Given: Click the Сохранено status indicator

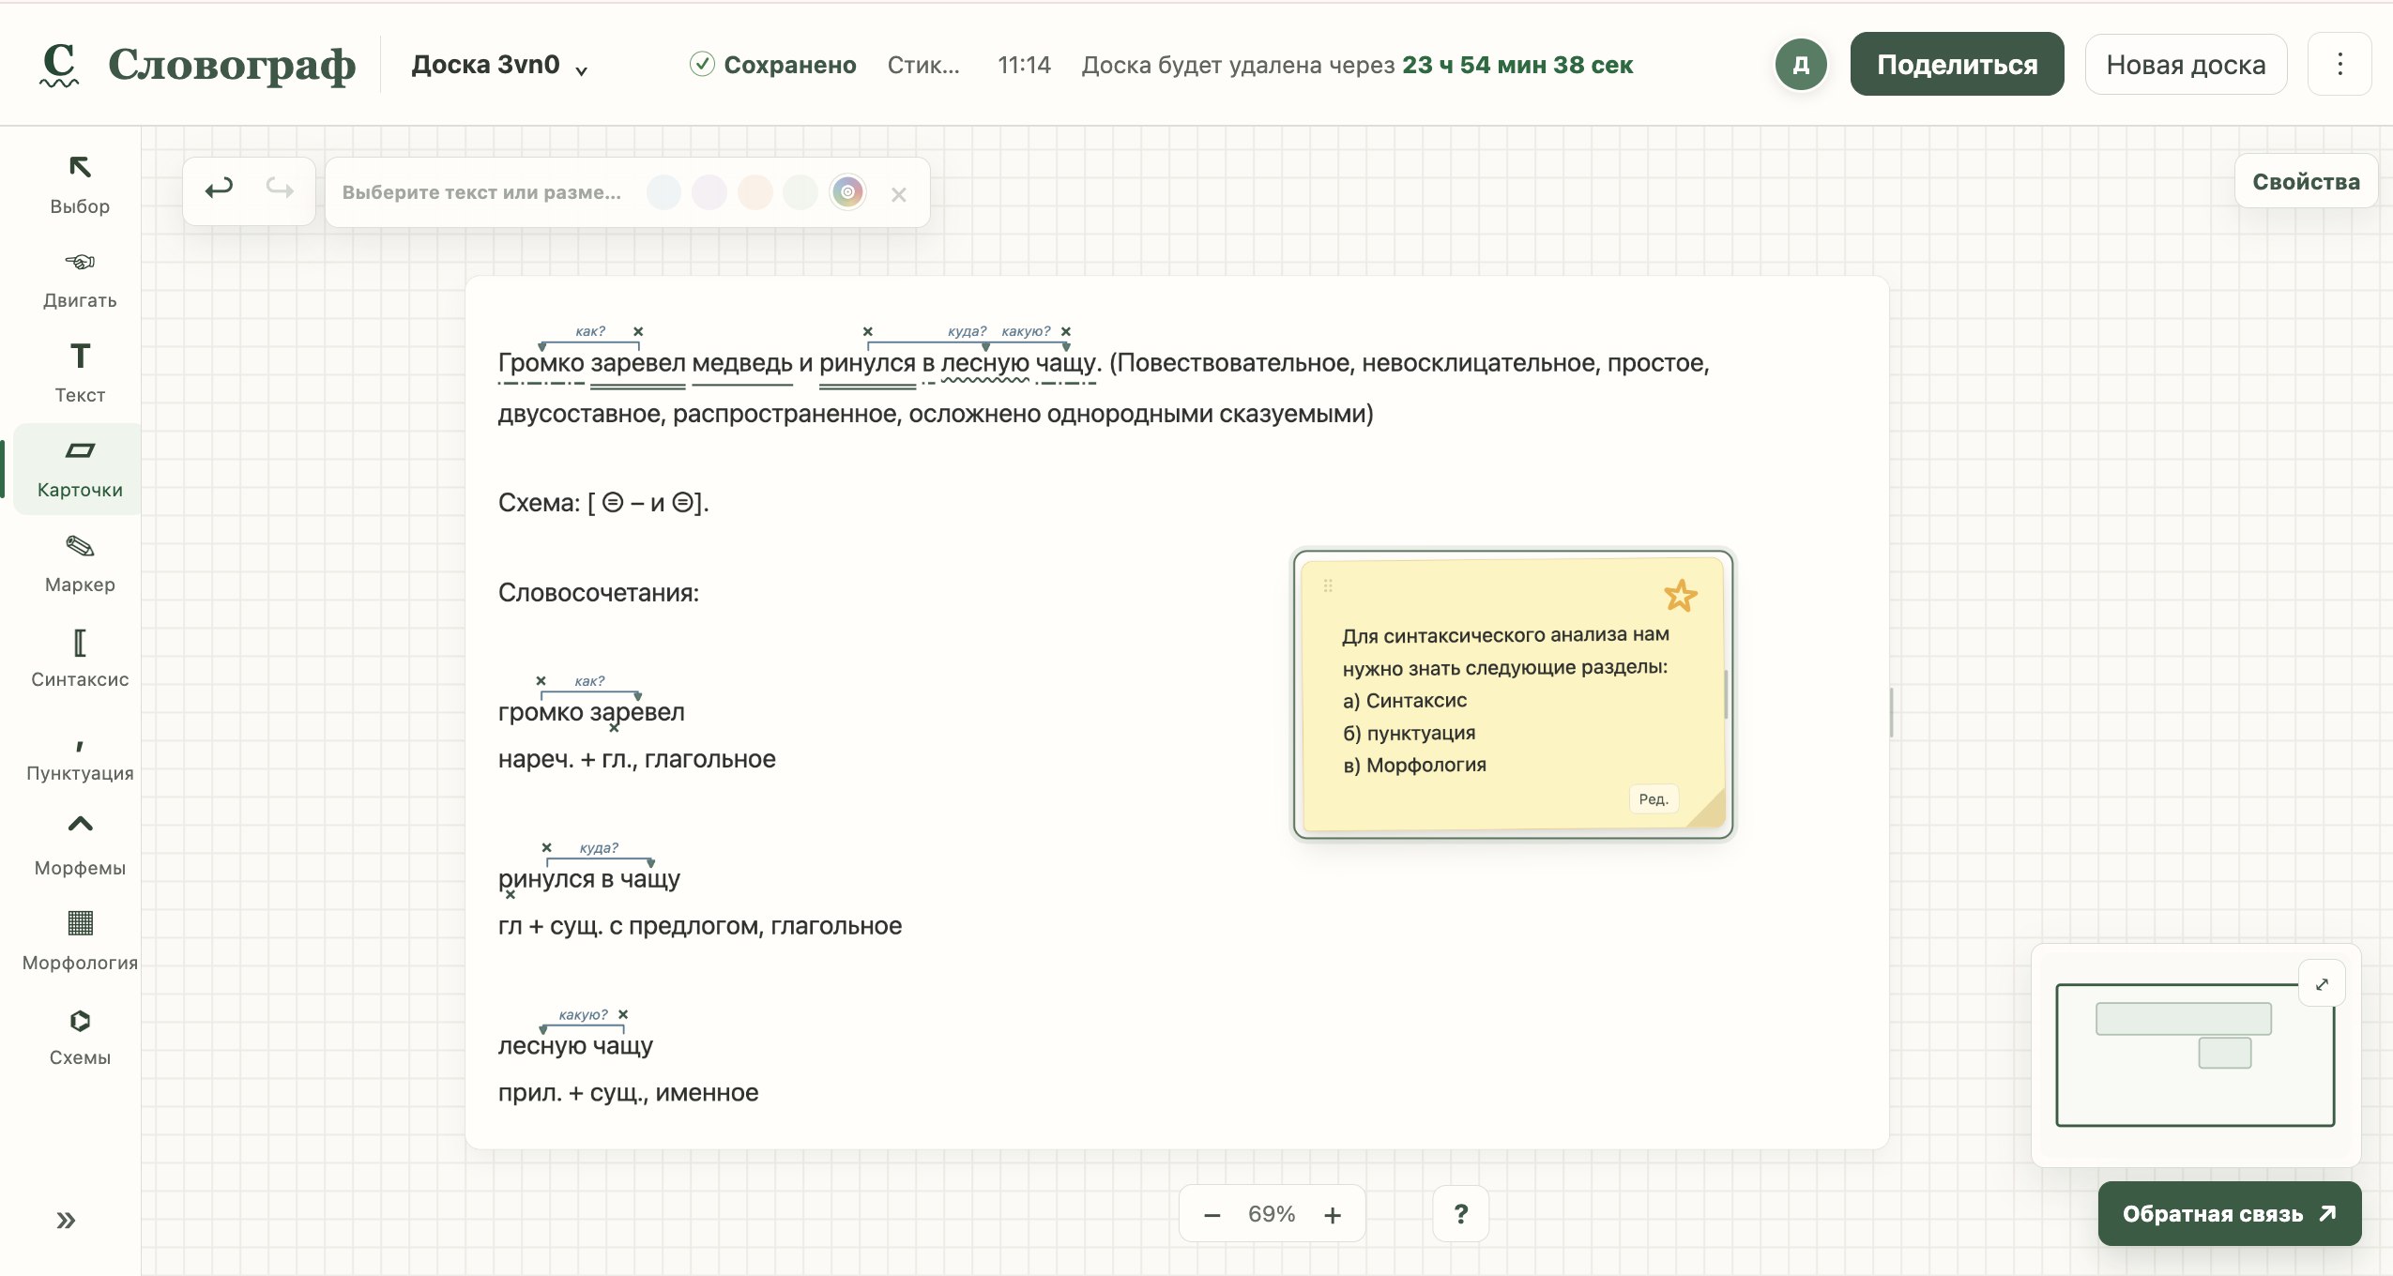Looking at the screenshot, I should coord(772,65).
